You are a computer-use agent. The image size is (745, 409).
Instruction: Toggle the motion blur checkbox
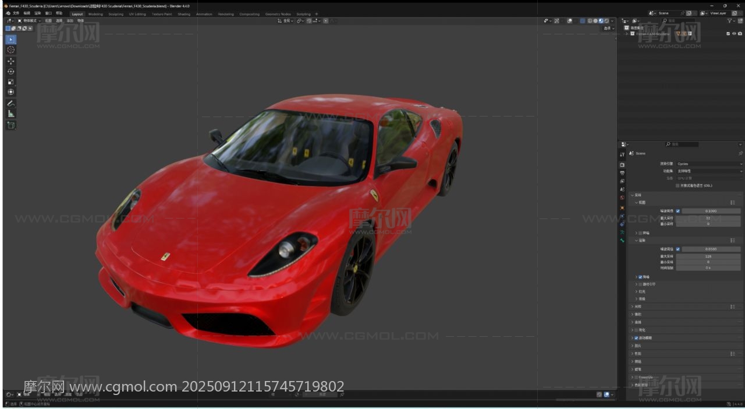636,338
